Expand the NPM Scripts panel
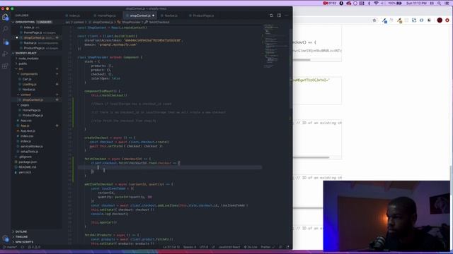 click(x=24, y=242)
